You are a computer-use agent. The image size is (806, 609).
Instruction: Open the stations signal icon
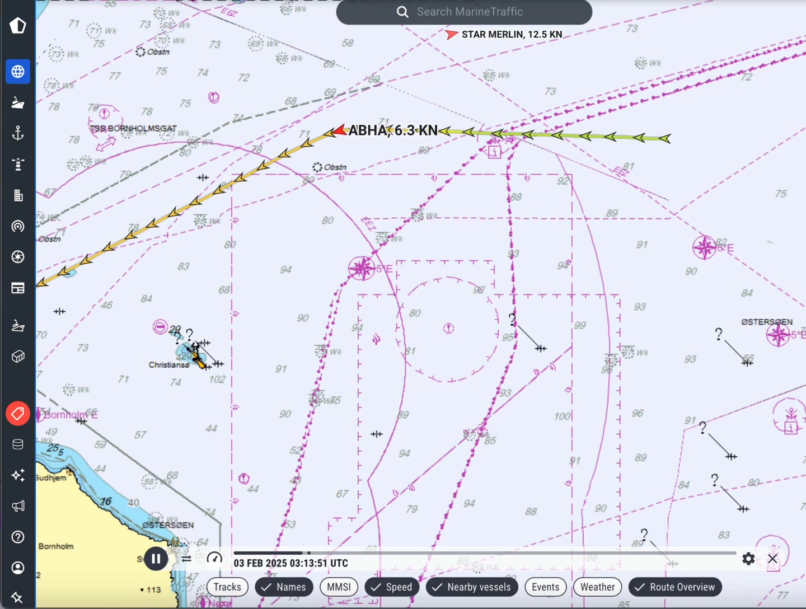coord(18,226)
